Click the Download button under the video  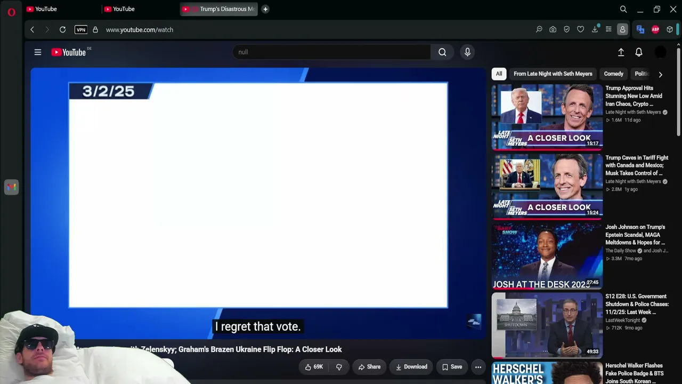[x=411, y=367]
